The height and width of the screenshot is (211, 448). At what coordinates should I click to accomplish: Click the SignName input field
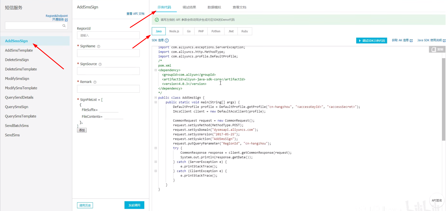[108, 53]
